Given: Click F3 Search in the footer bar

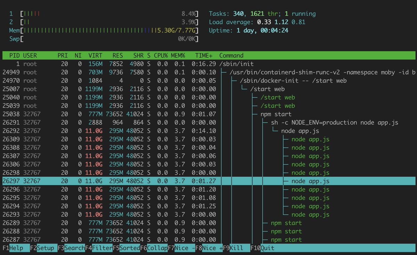Looking at the screenshot, I should [71, 248].
